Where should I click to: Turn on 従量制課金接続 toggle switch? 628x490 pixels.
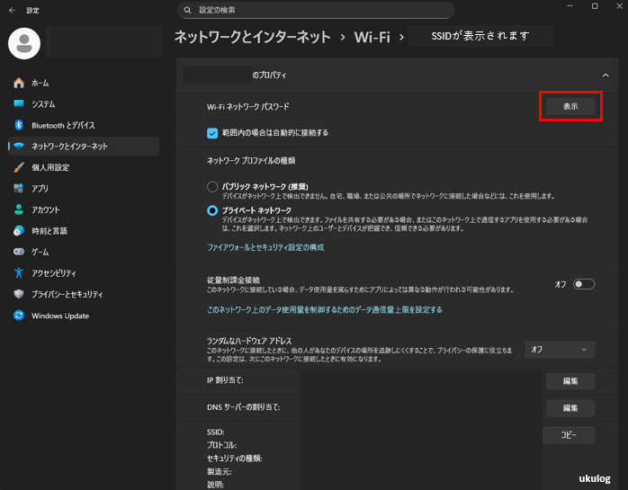pos(584,284)
